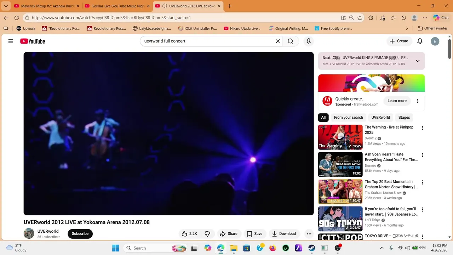This screenshot has height=255, width=453.
Task: Zoom out with the address bar magnifier
Action: [x=351, y=18]
